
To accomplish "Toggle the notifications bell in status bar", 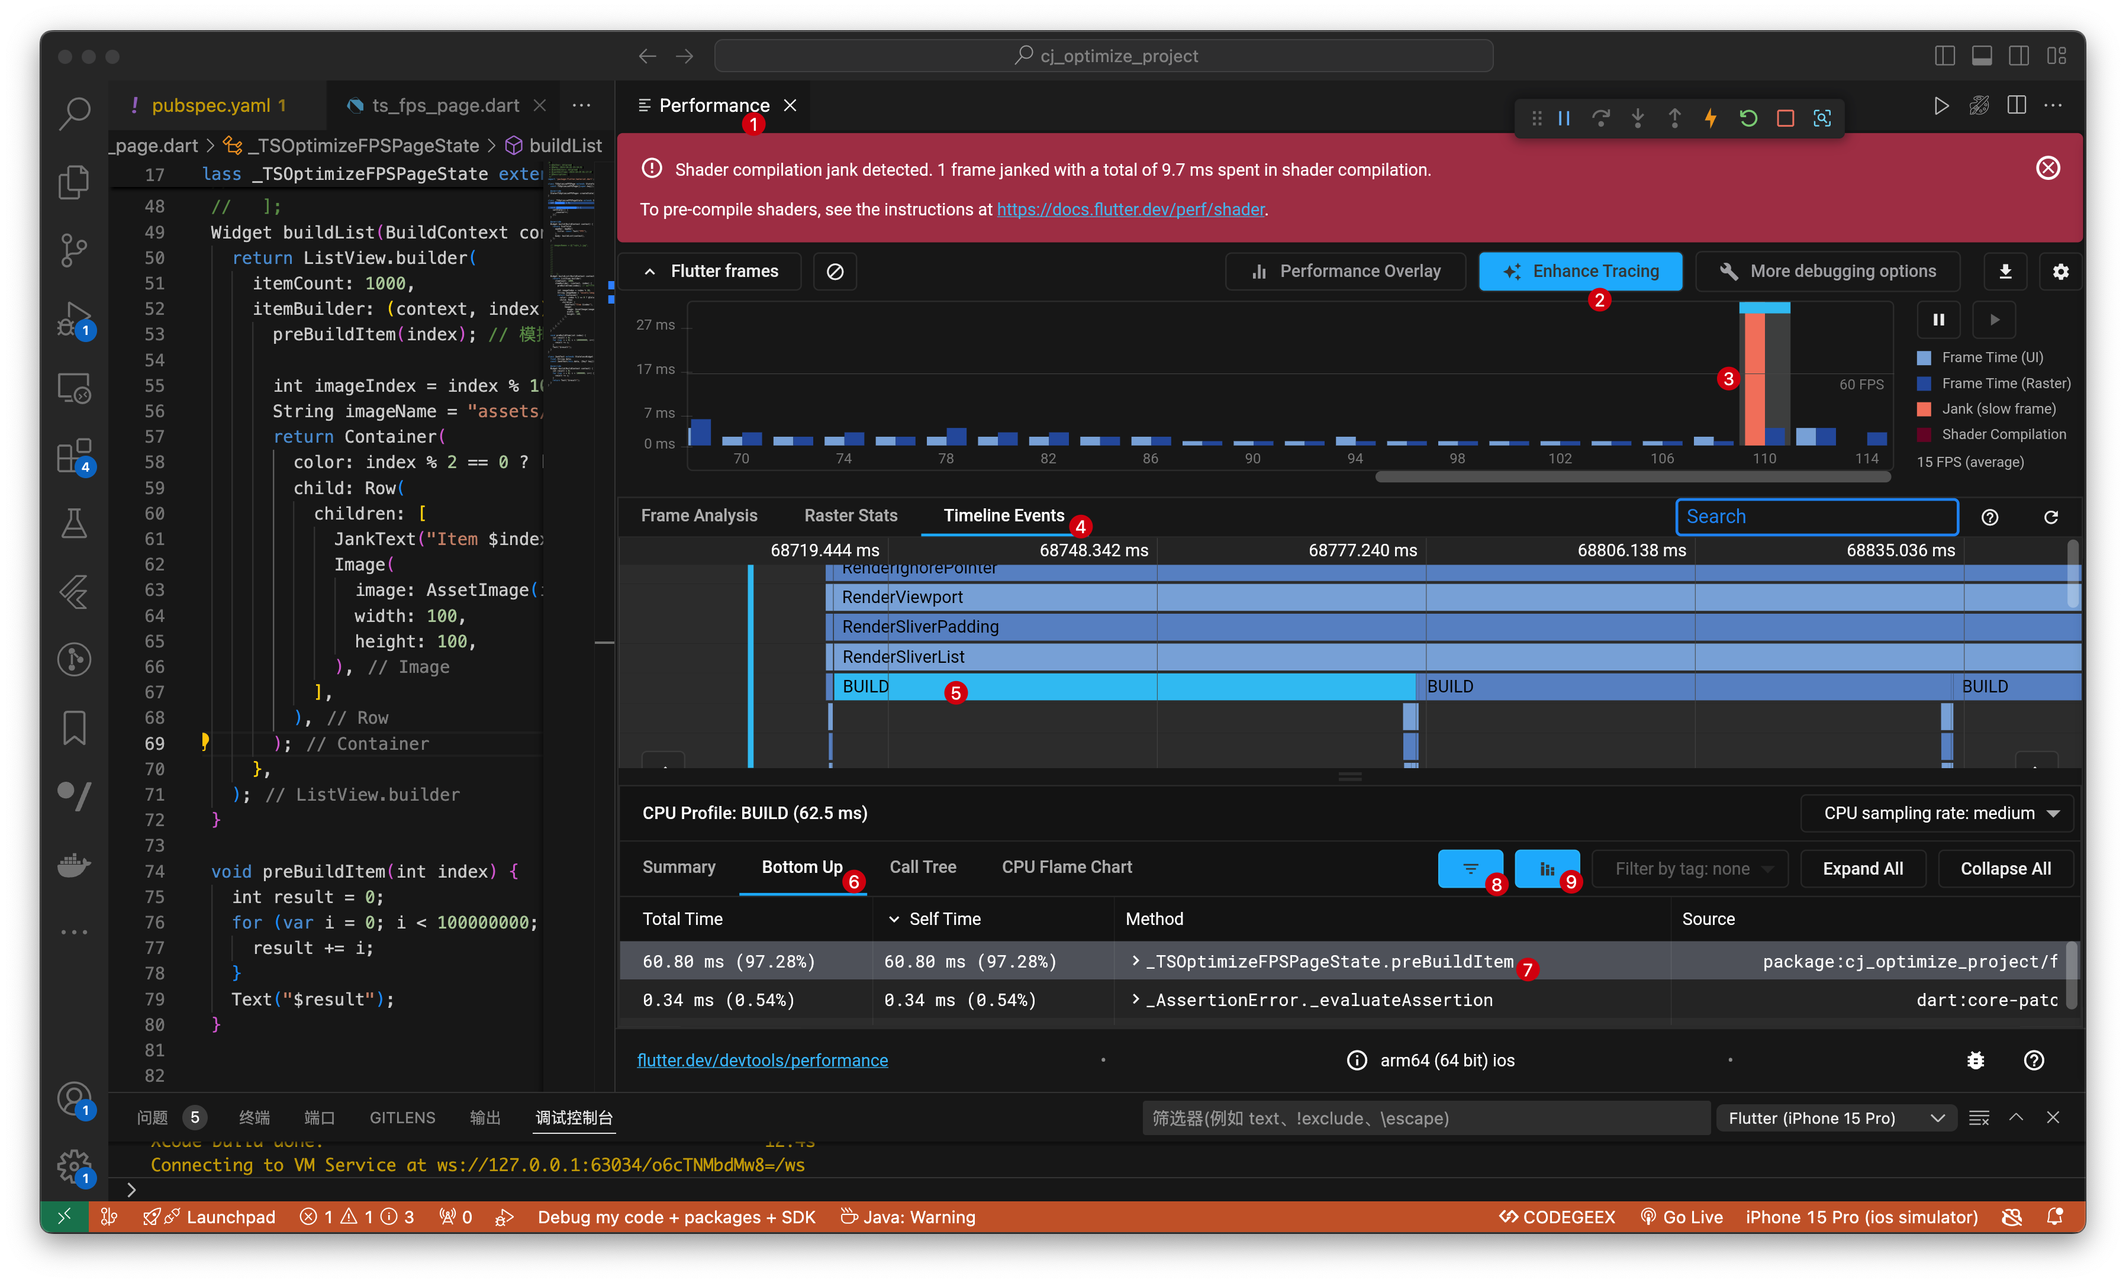I will pyautogui.click(x=2055, y=1217).
